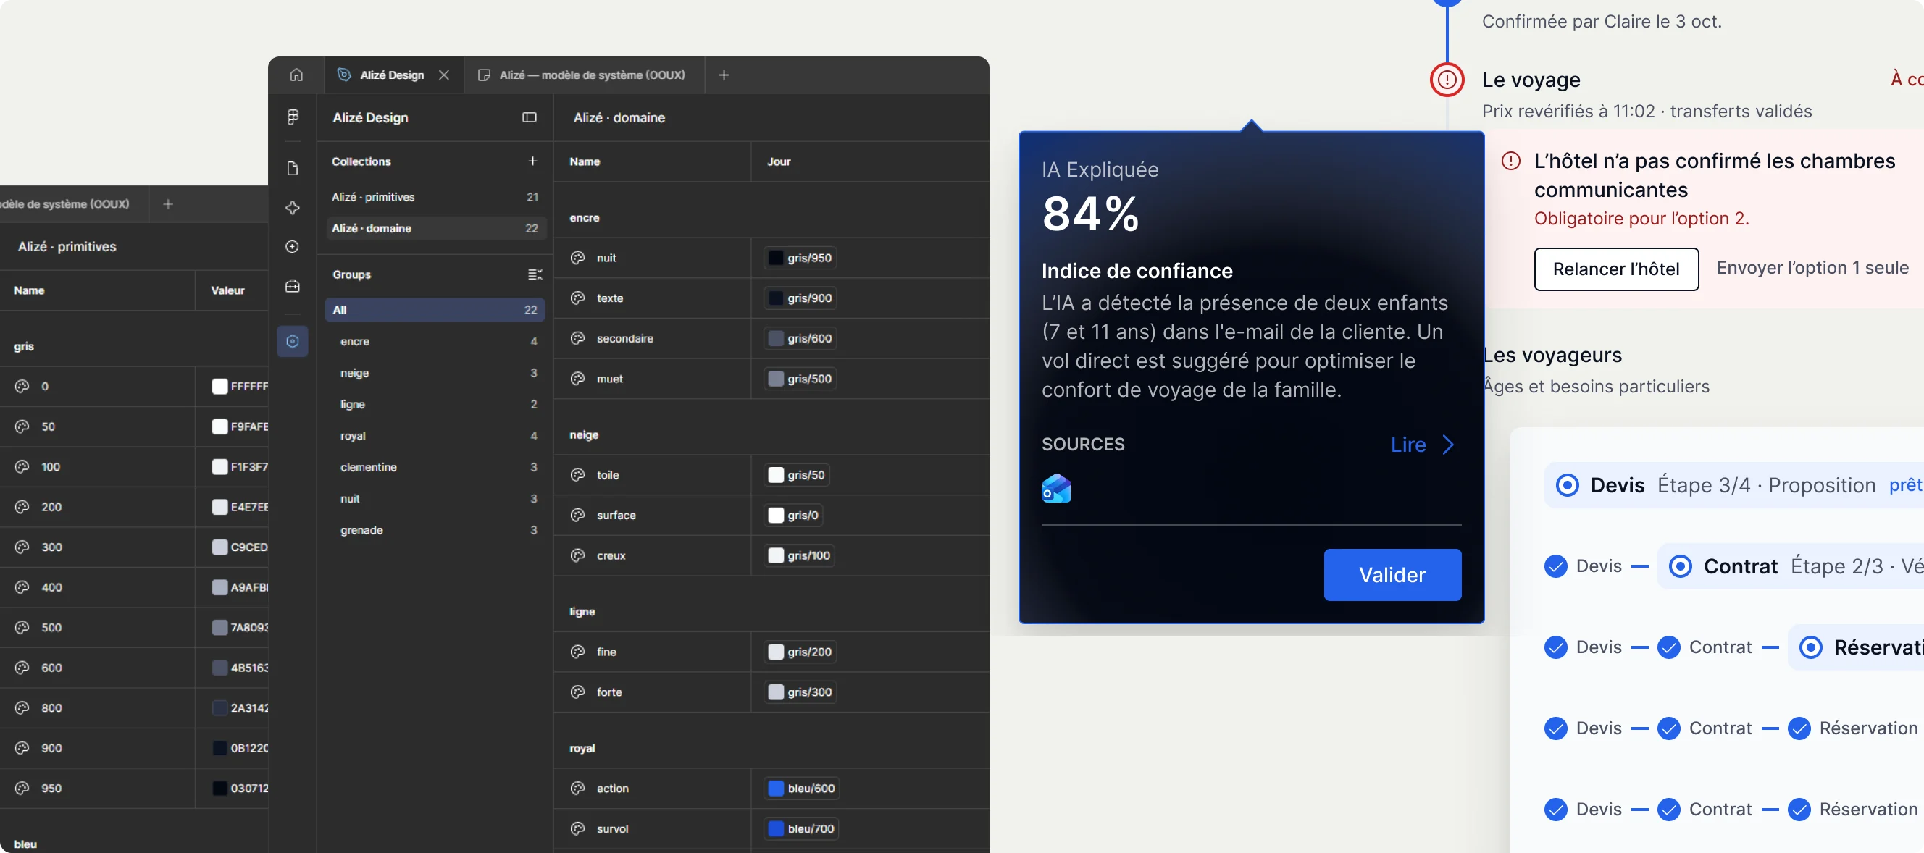
Task: Open the Figma main menu icon
Action: (x=293, y=117)
